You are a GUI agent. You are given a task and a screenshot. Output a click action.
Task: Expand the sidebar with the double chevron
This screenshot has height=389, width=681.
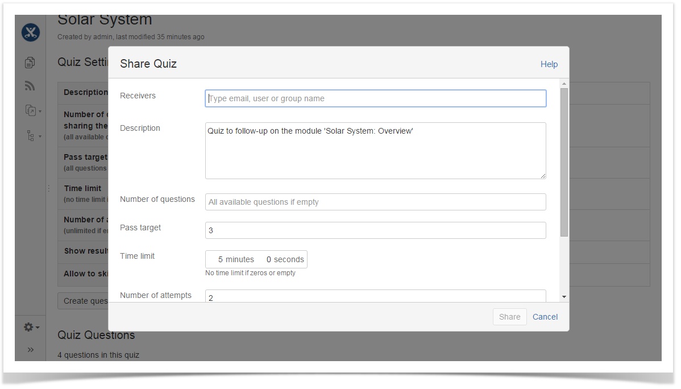pyautogui.click(x=31, y=350)
